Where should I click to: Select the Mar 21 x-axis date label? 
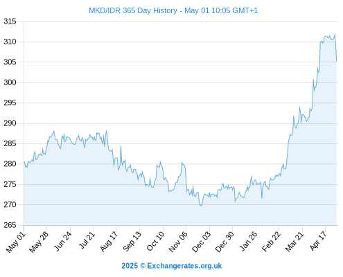(x=294, y=242)
